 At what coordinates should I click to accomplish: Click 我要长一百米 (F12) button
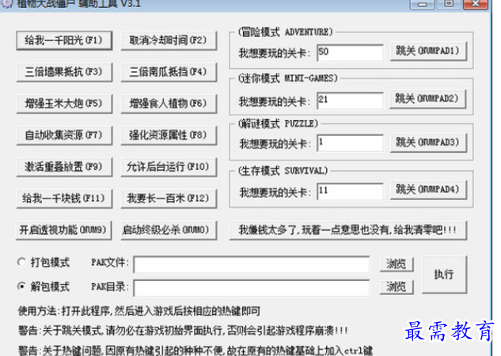click(x=169, y=199)
